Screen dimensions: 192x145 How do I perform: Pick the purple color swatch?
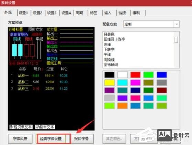click(x=109, y=90)
